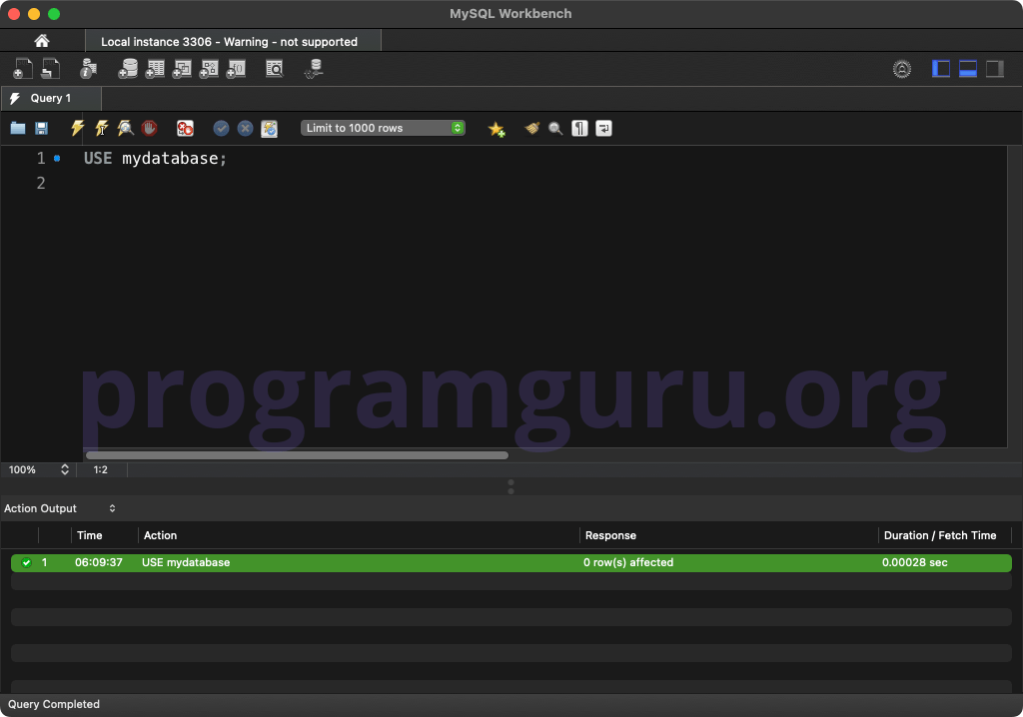Screen dimensions: 1023x717
Task: Select the Query 1 tab
Action: coord(51,98)
